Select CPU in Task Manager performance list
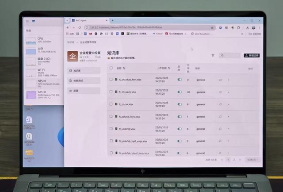283x192 pixels. 43,40
